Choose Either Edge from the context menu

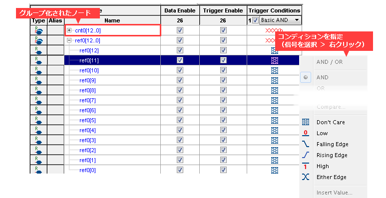[332, 177]
